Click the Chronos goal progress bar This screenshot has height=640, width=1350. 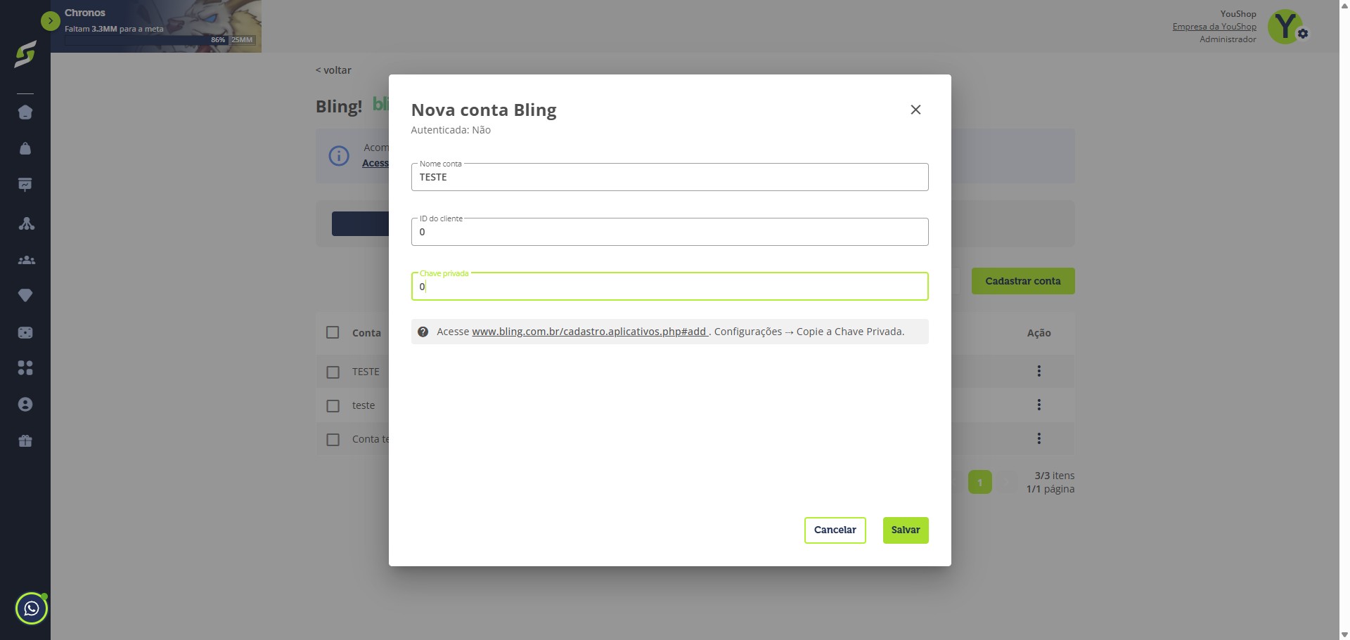pos(160,40)
